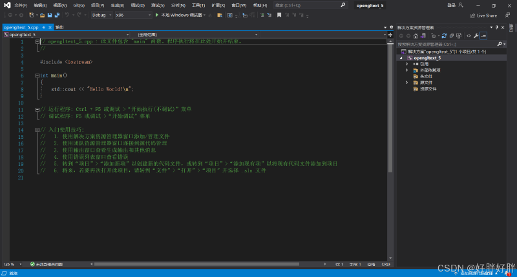The height and width of the screenshot is (277, 517).
Task: Collapse the line 1 comment block
Action: coord(37,41)
